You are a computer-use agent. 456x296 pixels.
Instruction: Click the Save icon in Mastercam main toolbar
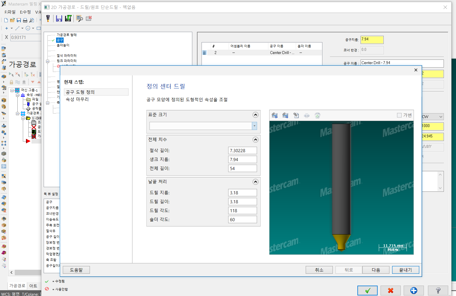pos(19,20)
